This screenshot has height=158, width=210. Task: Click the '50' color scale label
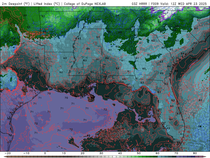(139, 153)
